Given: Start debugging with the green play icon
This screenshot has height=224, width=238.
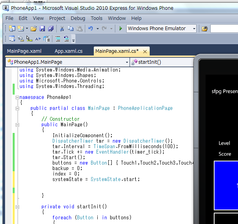Looking at the screenshot, I should point(121,29).
